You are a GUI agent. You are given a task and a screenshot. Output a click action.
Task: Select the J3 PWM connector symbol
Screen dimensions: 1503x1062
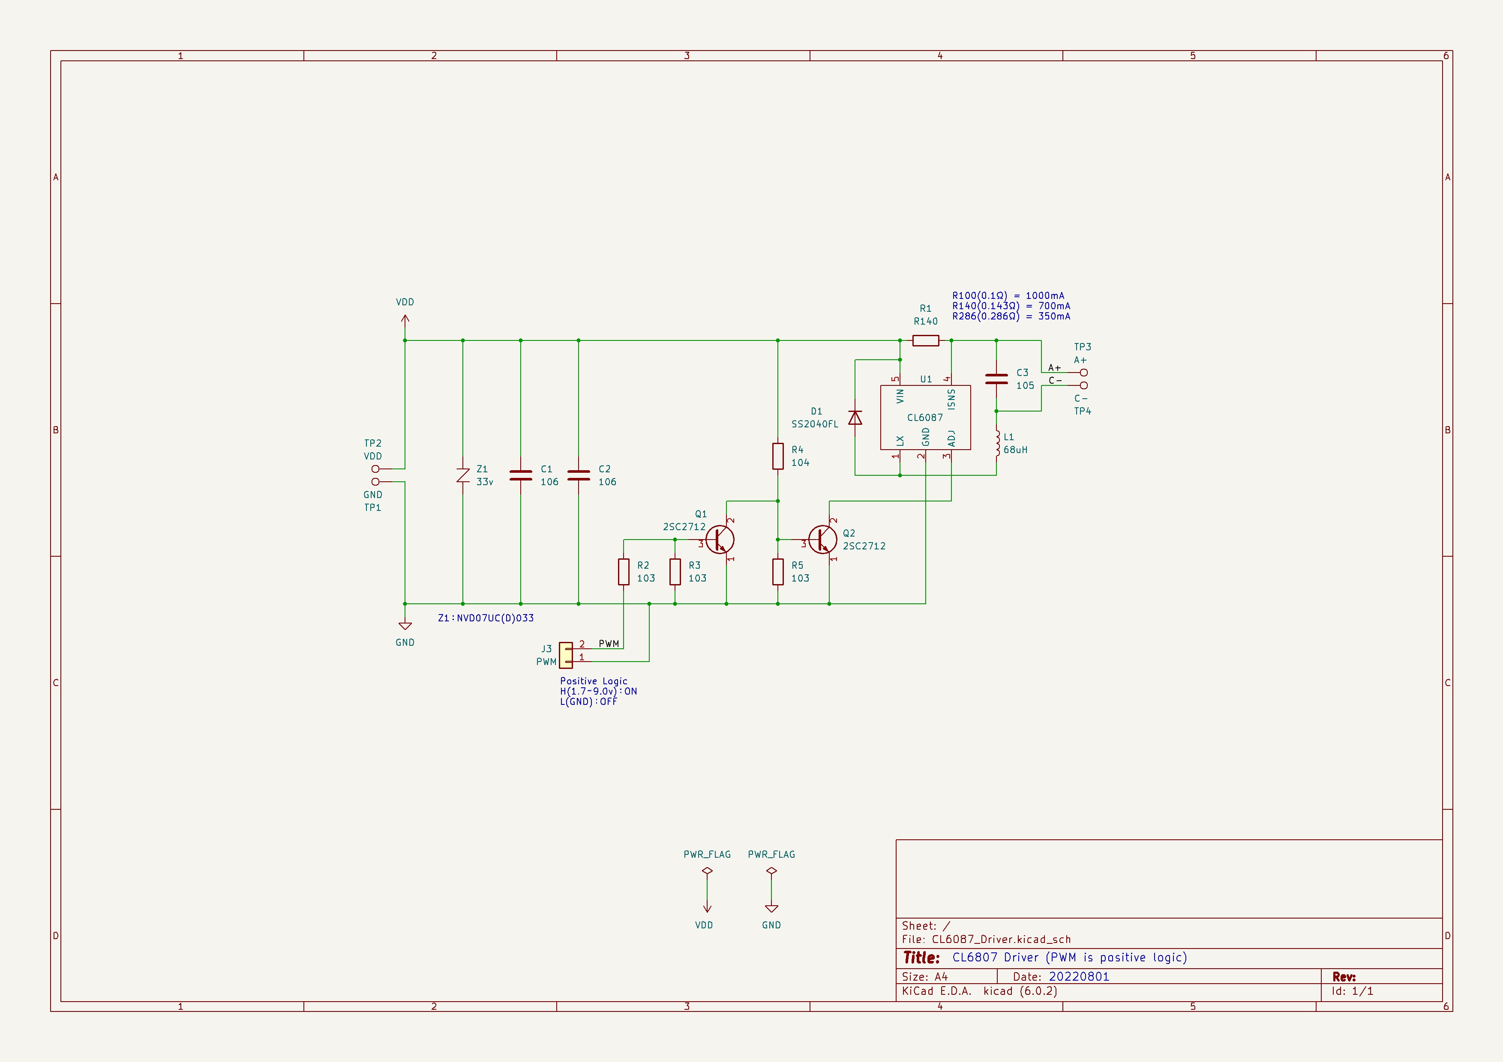566,655
